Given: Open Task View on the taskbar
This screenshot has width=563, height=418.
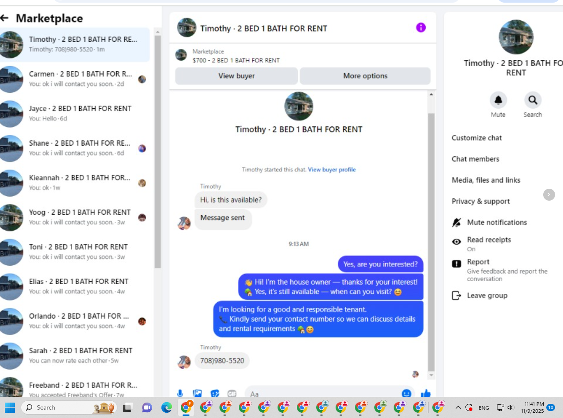Looking at the screenshot, I should [127, 407].
